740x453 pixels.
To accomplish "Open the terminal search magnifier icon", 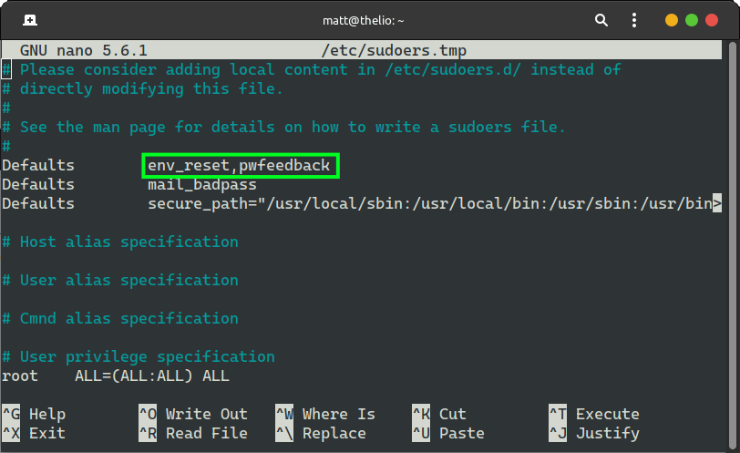I will [601, 20].
